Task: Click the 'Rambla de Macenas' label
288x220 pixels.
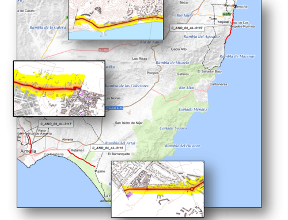Action: (237, 56)
